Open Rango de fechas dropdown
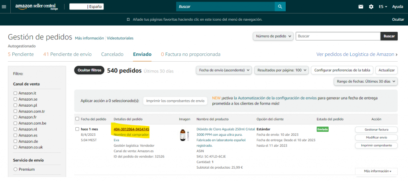Image resolution: width=408 pixels, height=181 pixels. coord(366,81)
